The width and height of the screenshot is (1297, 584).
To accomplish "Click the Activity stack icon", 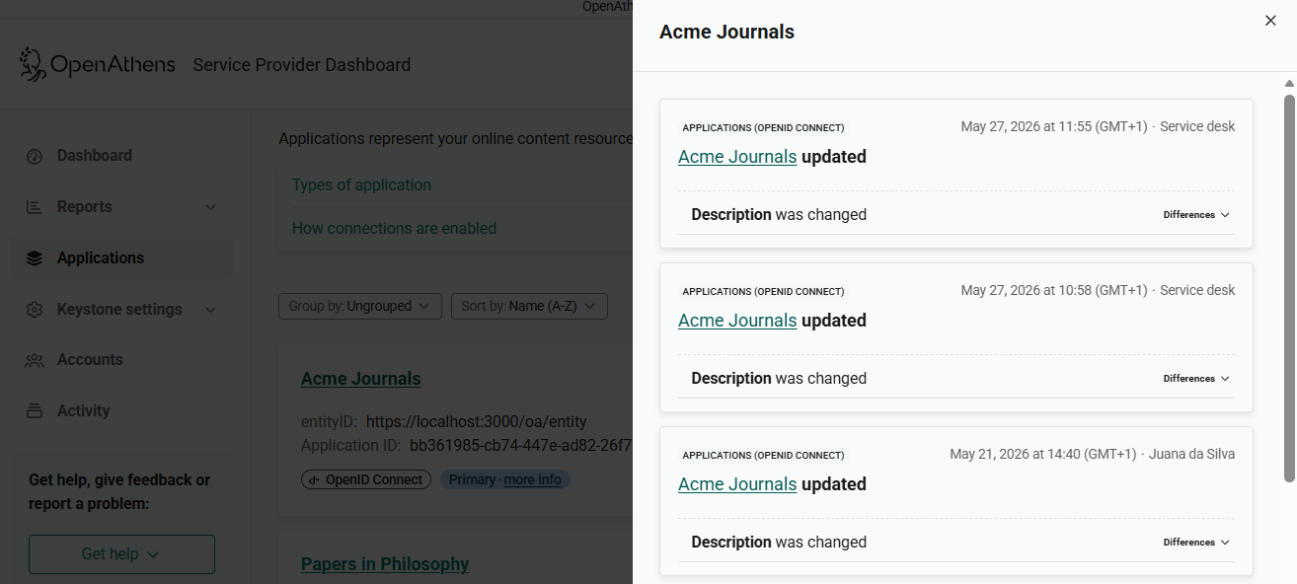I will coord(35,411).
